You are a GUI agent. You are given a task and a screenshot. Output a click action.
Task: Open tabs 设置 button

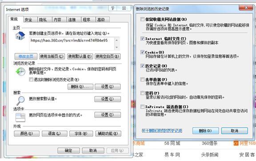[x=108, y=115]
